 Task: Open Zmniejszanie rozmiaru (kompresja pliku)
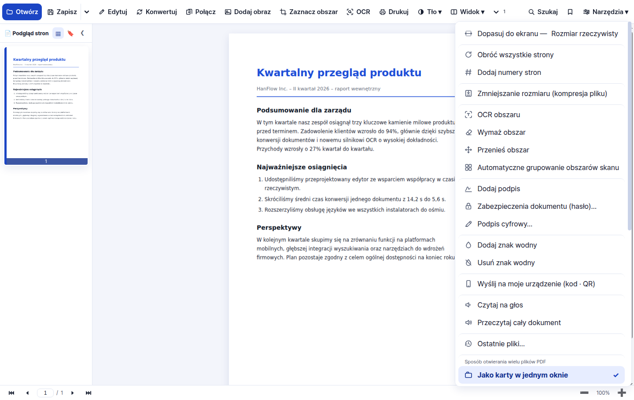point(542,93)
